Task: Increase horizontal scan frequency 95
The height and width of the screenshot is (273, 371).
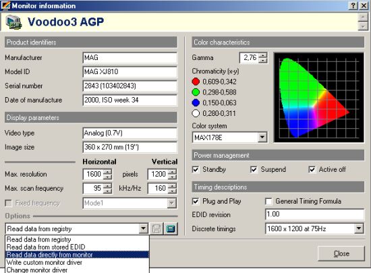Action: click(x=108, y=186)
